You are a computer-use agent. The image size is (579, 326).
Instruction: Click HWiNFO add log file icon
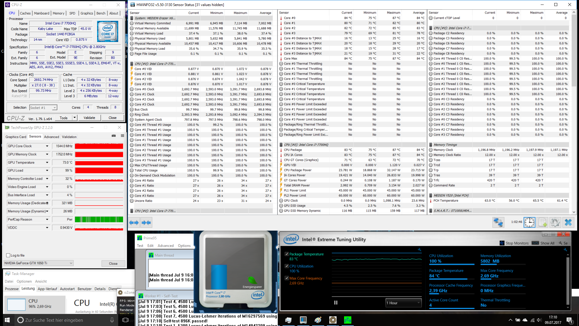543,222
